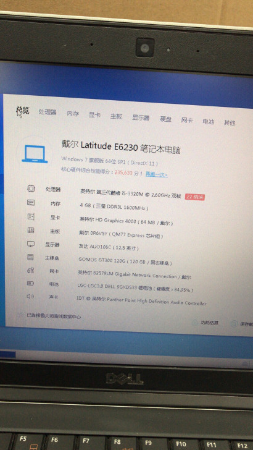
Task: Click the 功耗估算 power estimate button
Action: pos(206,323)
